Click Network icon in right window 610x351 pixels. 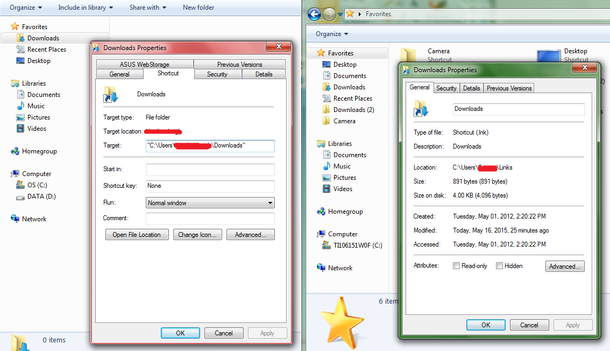(x=321, y=268)
